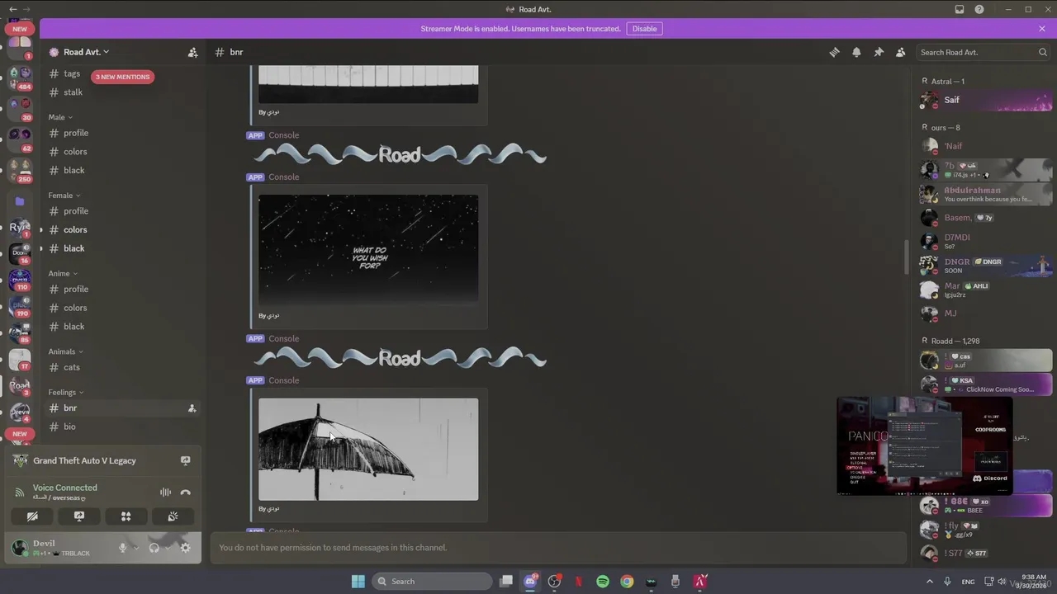Click the taskbar Search box
Screen dimensions: 1057x594
pyautogui.click(x=432, y=582)
